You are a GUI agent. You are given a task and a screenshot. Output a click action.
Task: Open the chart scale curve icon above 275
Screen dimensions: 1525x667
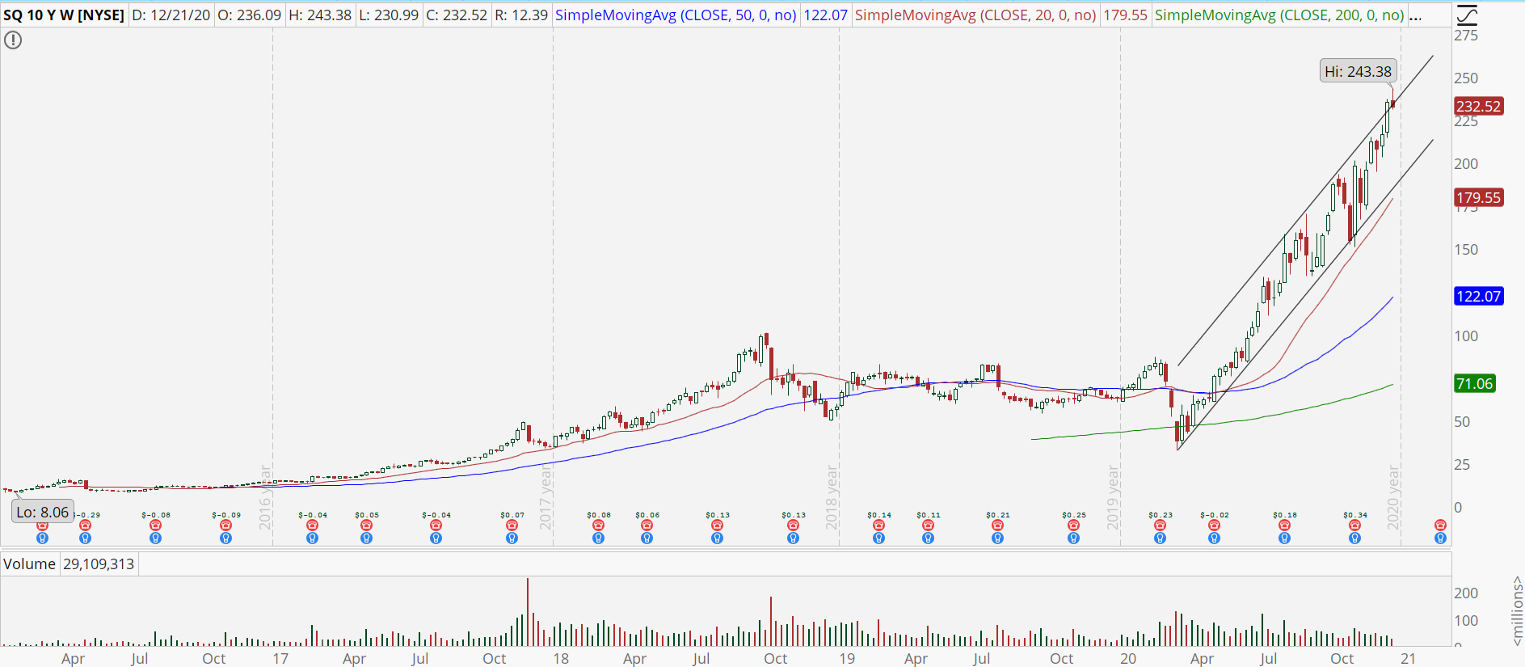click(x=1466, y=15)
